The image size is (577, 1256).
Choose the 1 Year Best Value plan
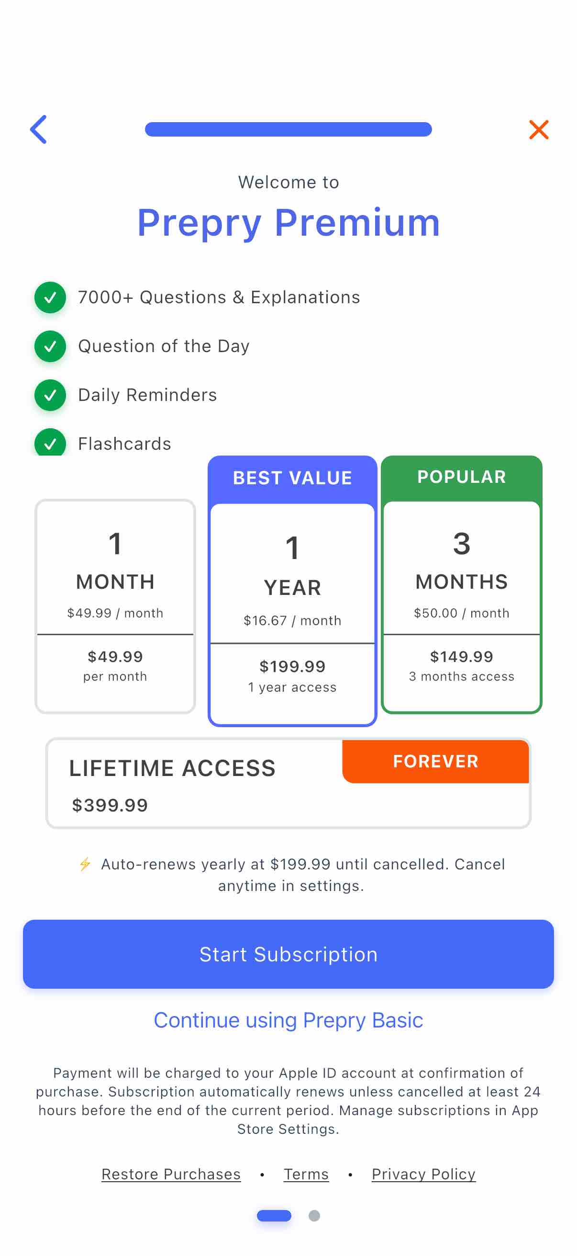pyautogui.click(x=292, y=591)
